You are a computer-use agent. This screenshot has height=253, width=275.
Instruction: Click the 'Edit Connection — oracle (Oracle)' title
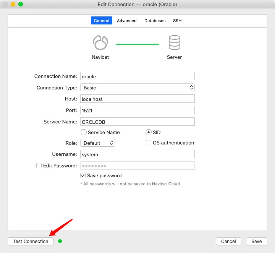(137, 4)
